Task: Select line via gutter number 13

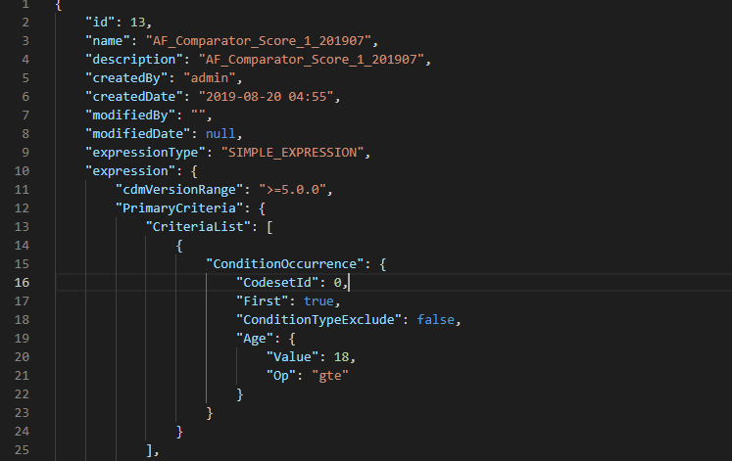Action: 22,227
